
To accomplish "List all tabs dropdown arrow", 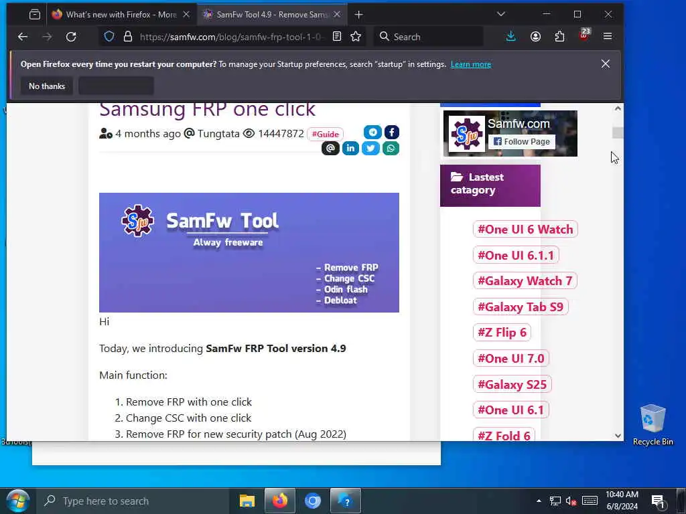I will [501, 15].
